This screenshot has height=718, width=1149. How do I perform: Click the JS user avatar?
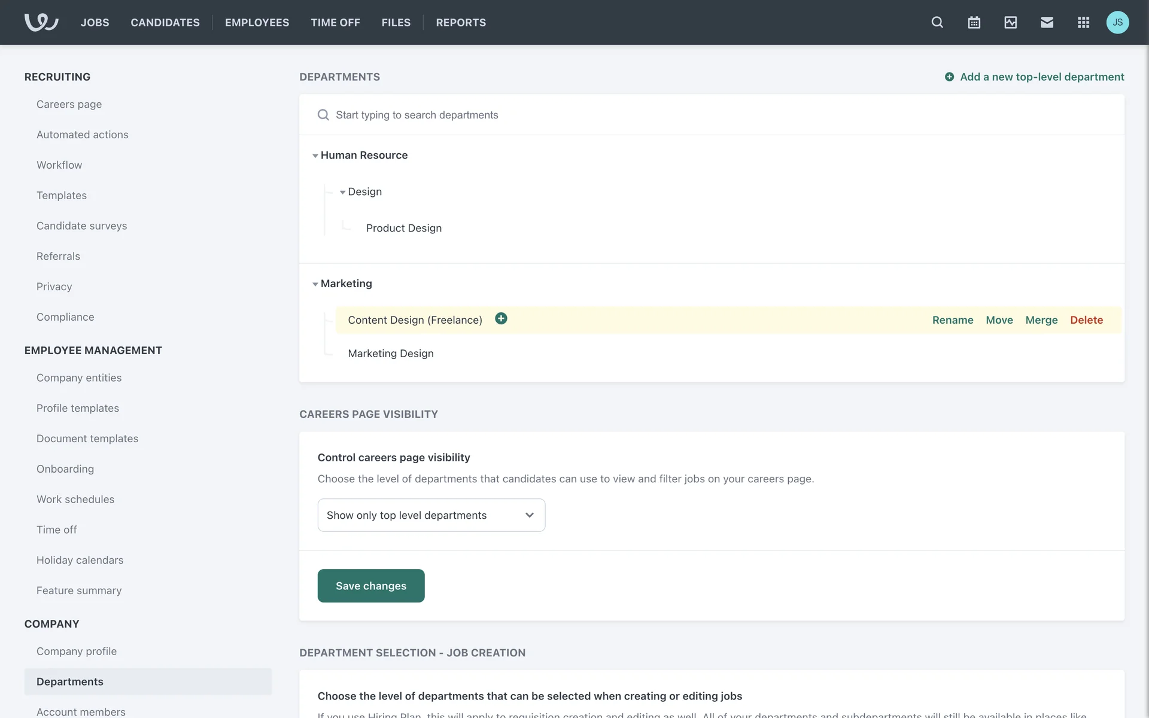(1117, 22)
